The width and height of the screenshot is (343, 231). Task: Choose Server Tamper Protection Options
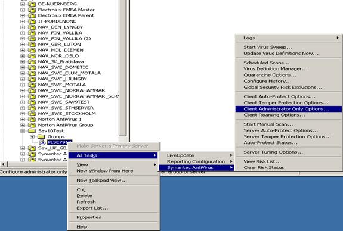point(289,136)
